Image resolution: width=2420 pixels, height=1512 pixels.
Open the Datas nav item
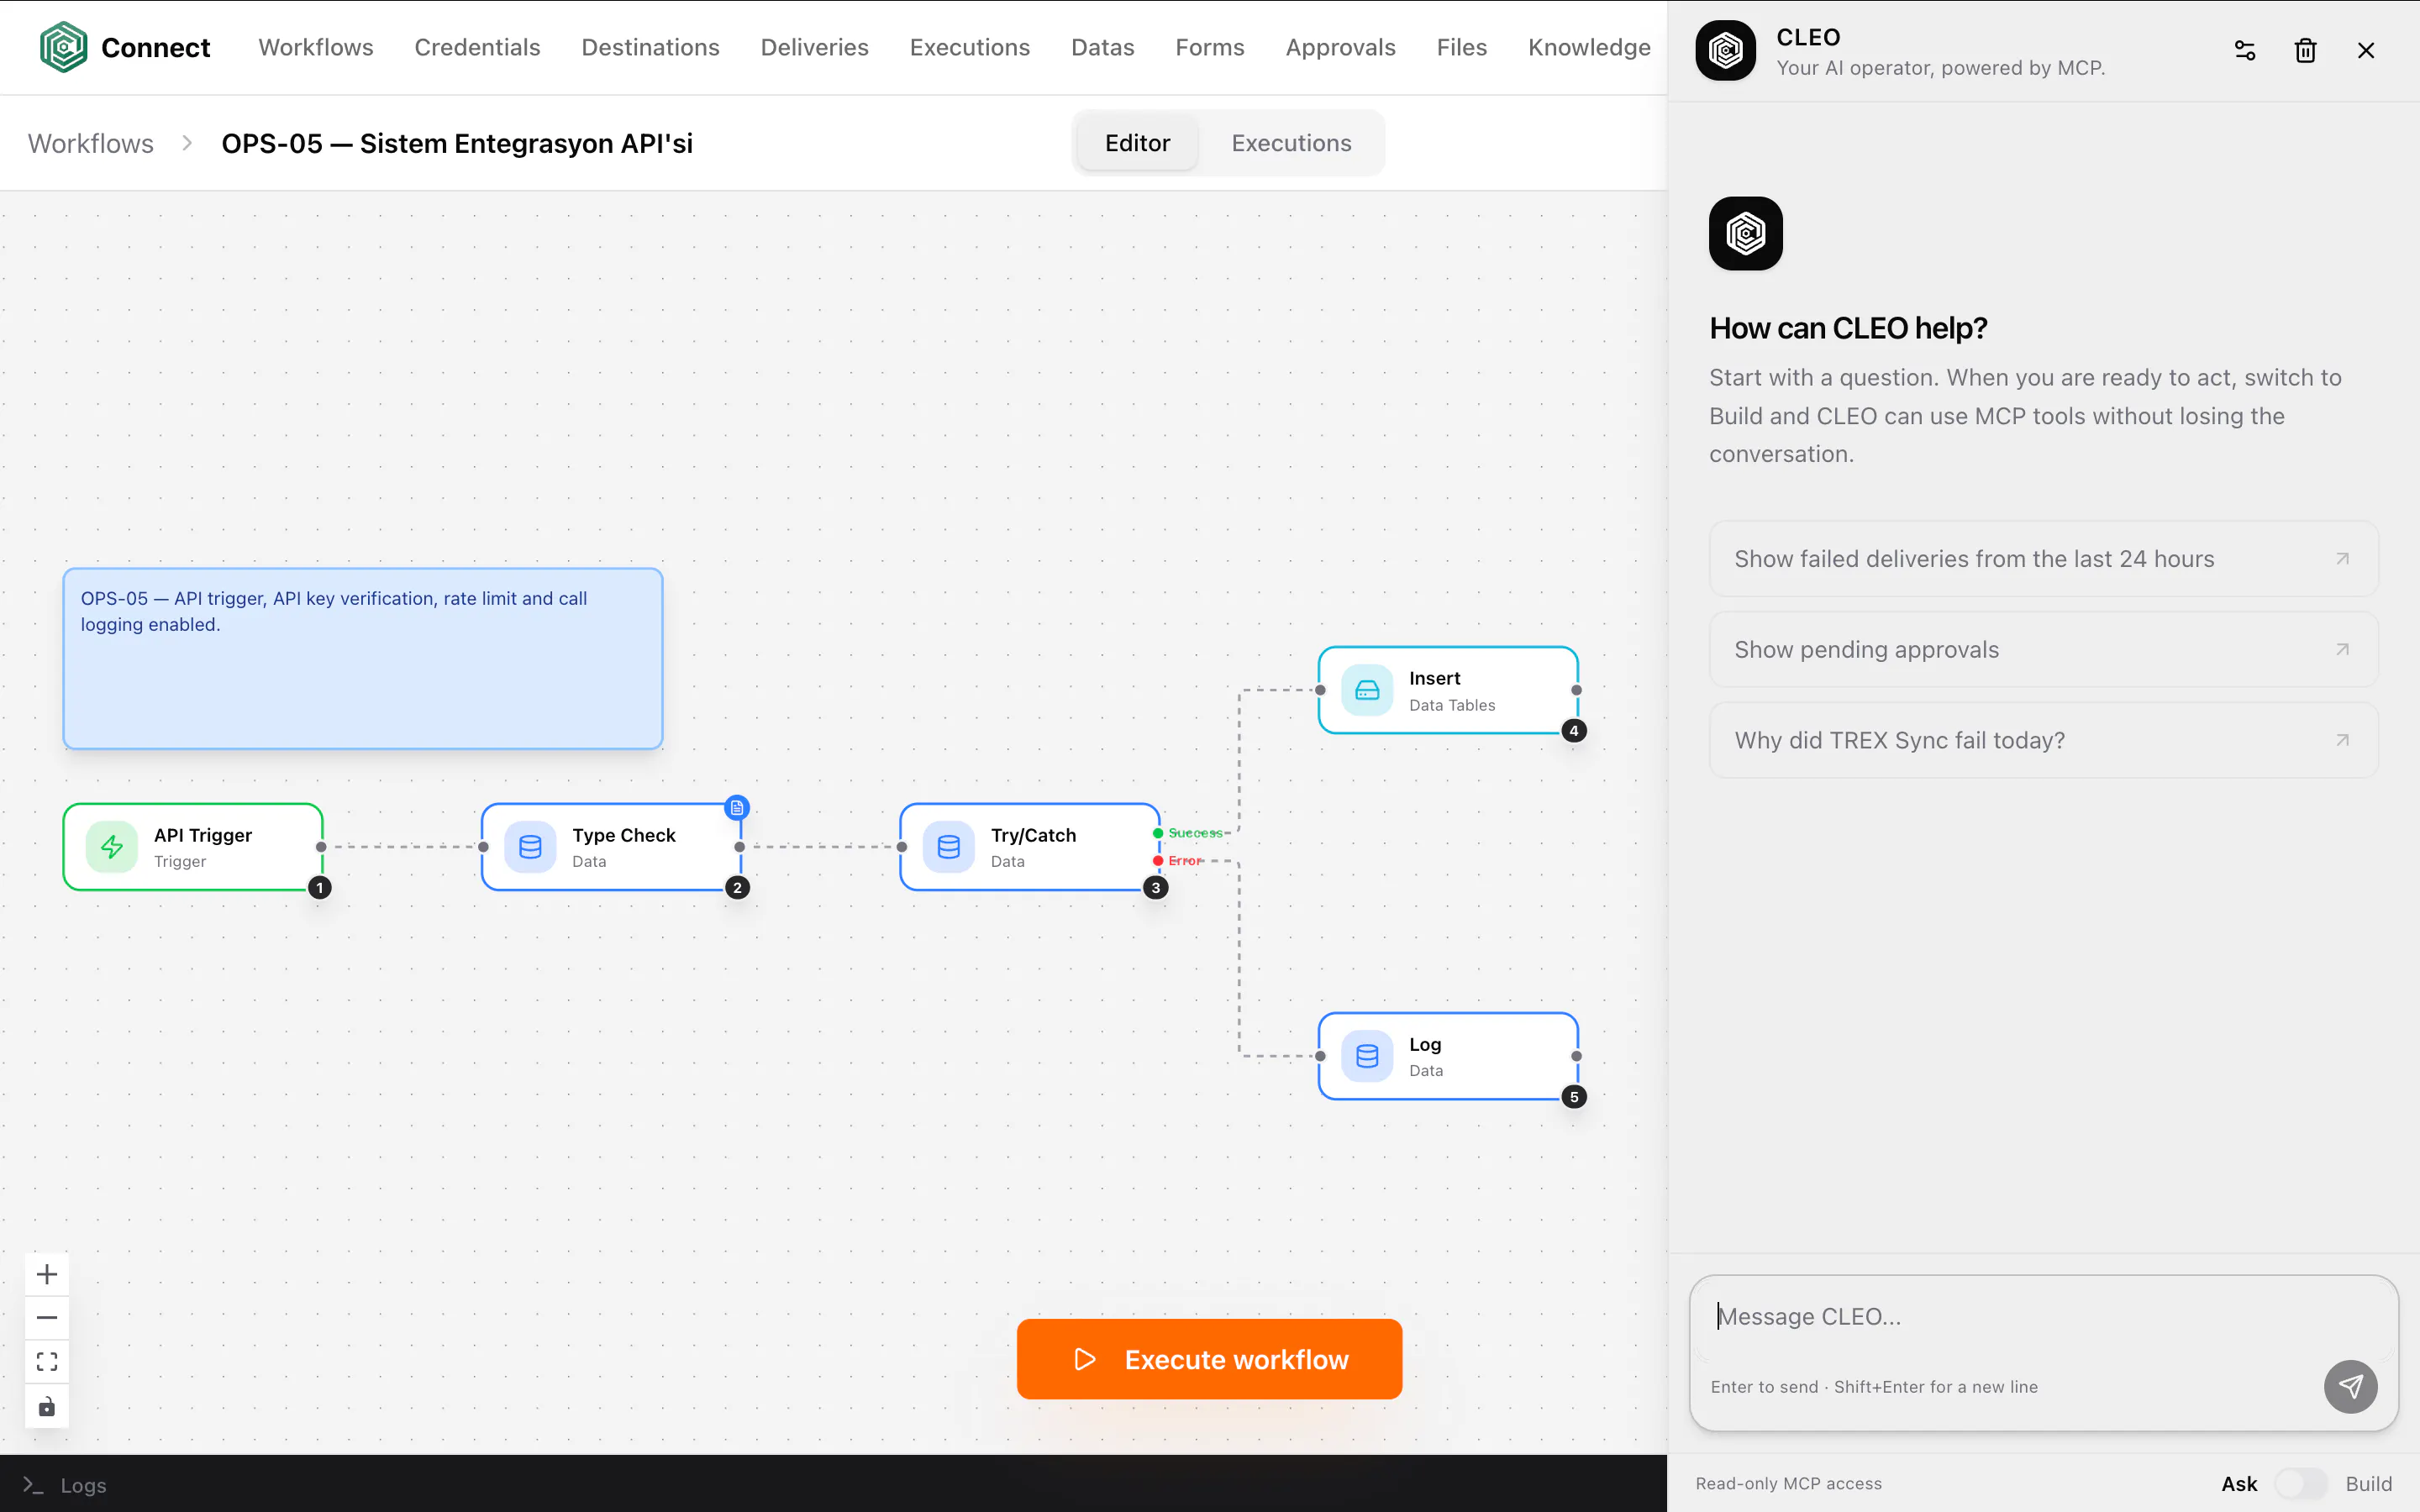pyautogui.click(x=1102, y=47)
